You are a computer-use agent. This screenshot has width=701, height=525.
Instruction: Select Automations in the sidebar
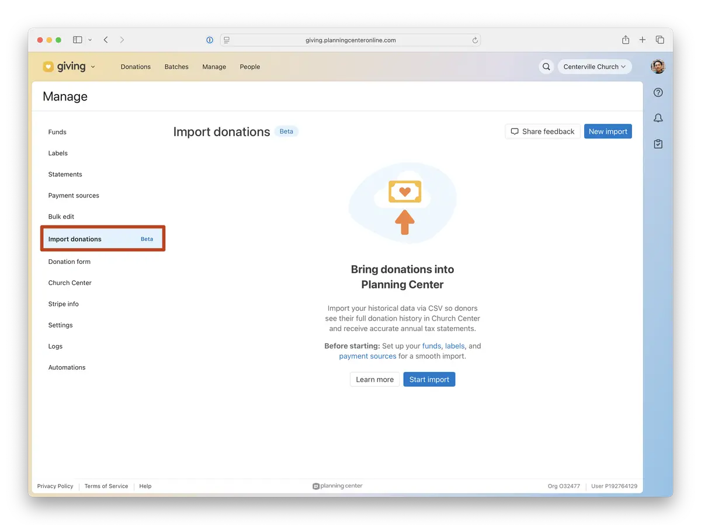[67, 367]
